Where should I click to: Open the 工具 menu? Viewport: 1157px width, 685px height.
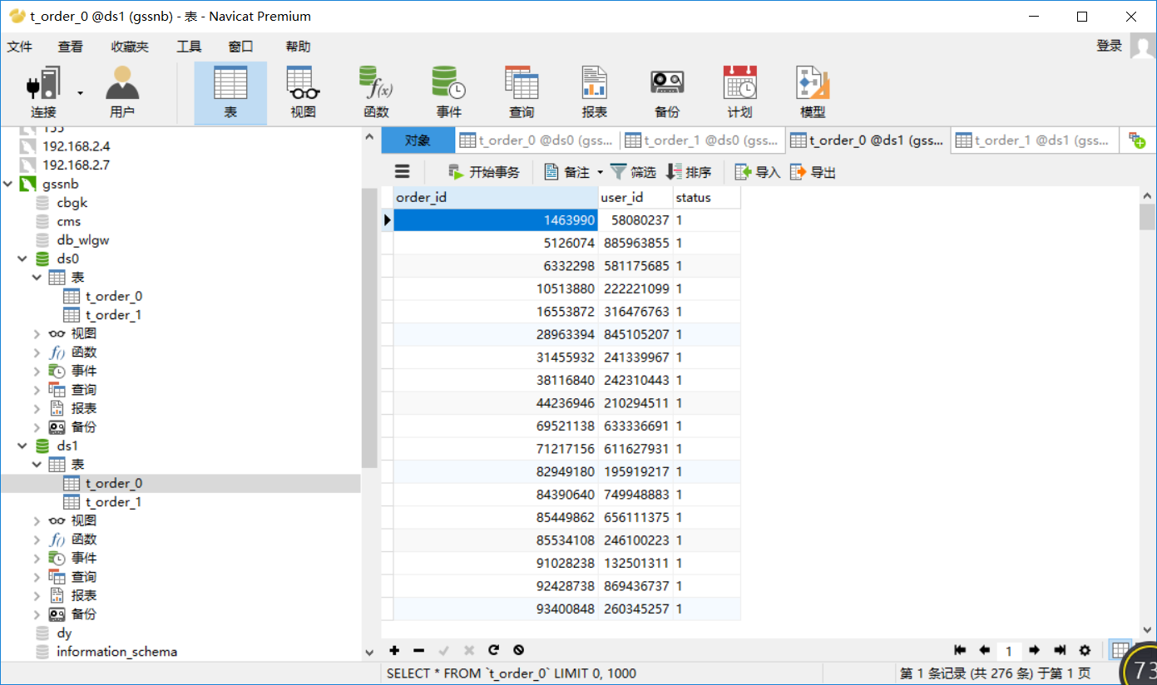click(189, 47)
